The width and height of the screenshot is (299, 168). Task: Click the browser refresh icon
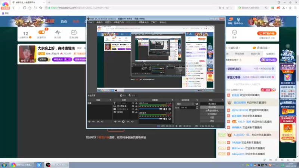click(25, 8)
